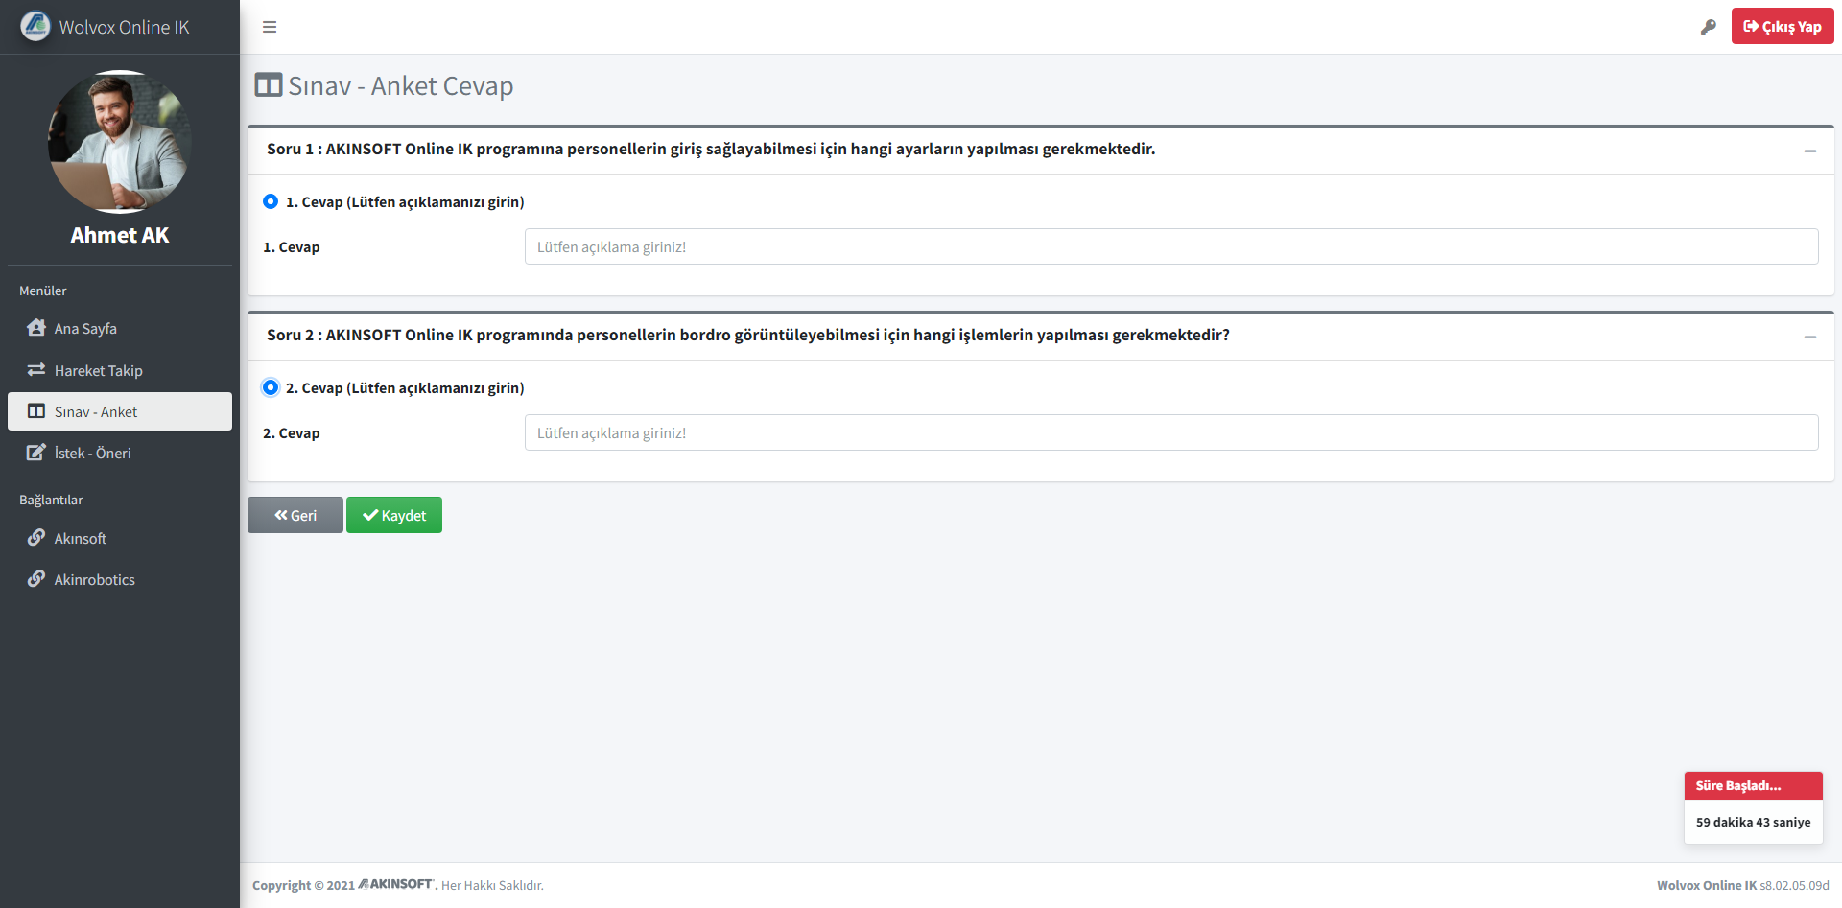The width and height of the screenshot is (1842, 908).
Task: Select the 2. Cevap radio button
Action: pyautogui.click(x=271, y=387)
